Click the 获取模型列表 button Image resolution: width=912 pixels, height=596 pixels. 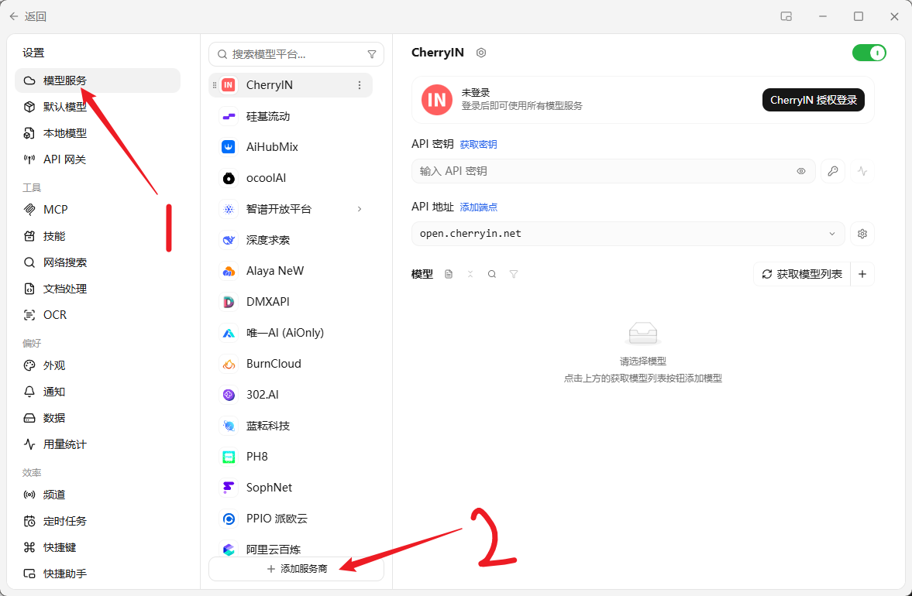tap(802, 274)
